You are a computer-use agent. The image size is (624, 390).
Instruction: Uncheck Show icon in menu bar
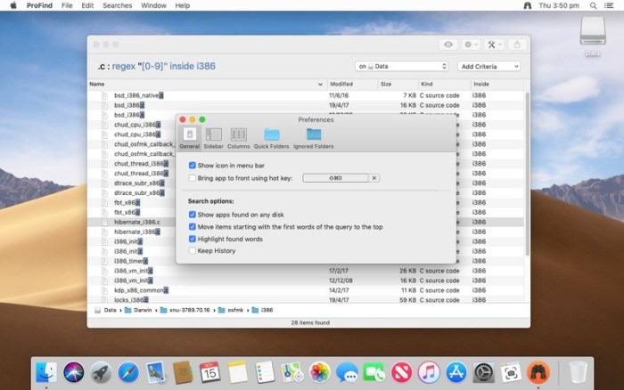pyautogui.click(x=193, y=166)
